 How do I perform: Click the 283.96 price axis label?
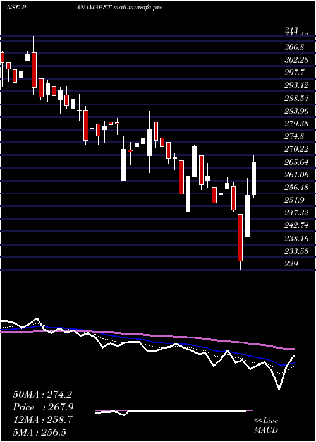pyautogui.click(x=296, y=111)
